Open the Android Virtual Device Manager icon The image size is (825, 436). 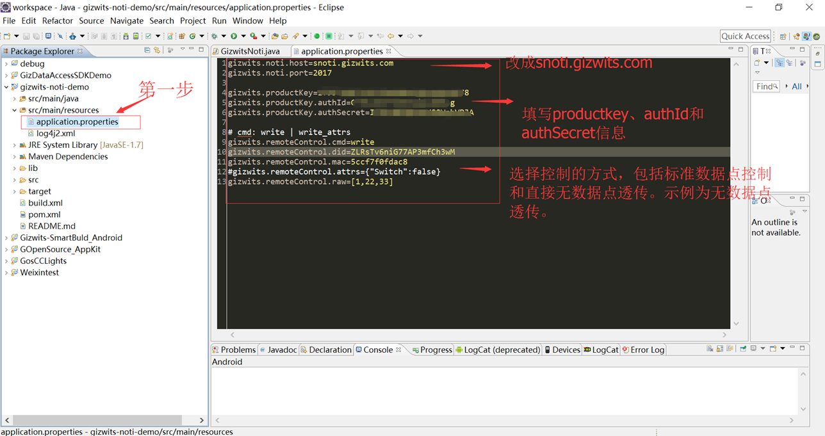(x=135, y=36)
